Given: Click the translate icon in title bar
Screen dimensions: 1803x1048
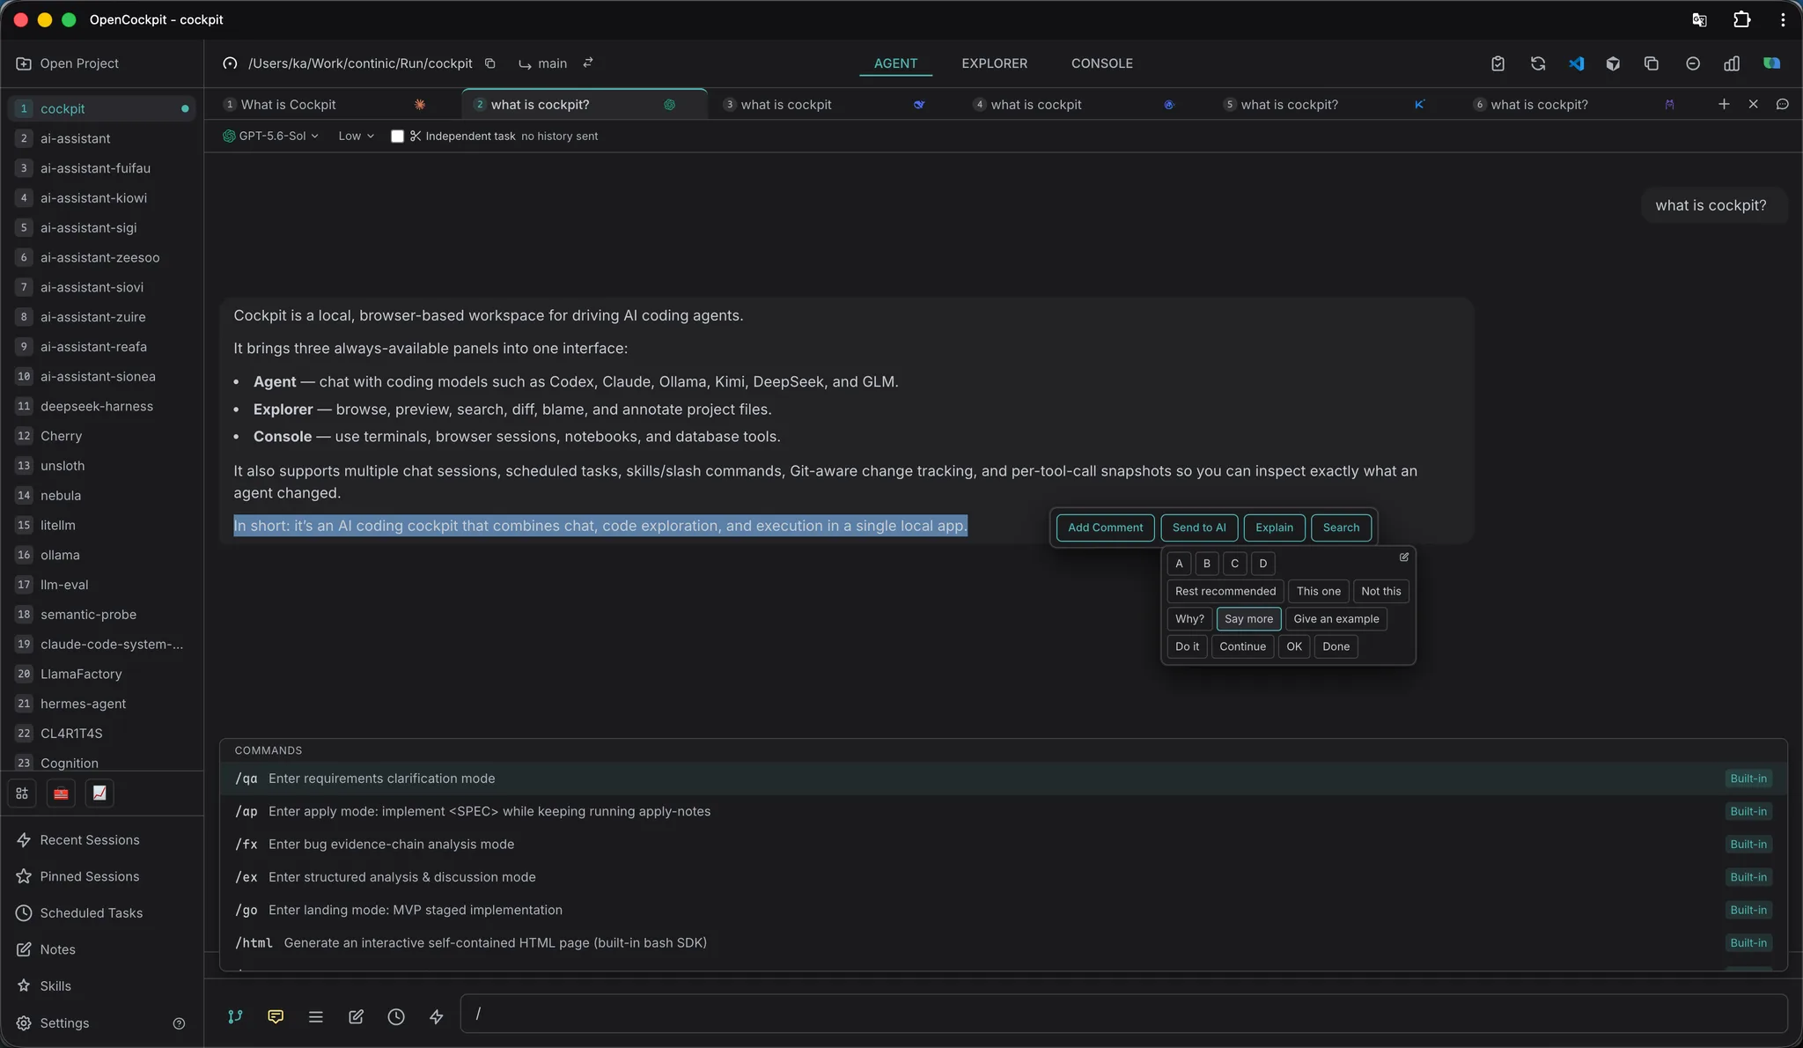Looking at the screenshot, I should tap(1699, 19).
